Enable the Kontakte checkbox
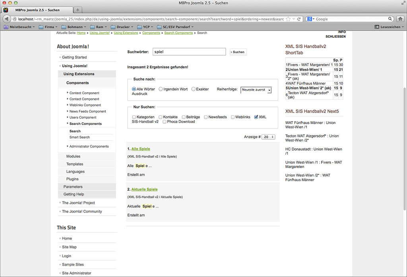The image size is (407, 277). [161, 117]
